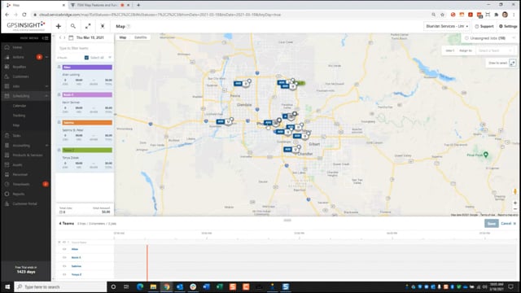Viewport: 521px width, 293px height.
Task: Switch map to Satellite view tab
Action: [140, 37]
